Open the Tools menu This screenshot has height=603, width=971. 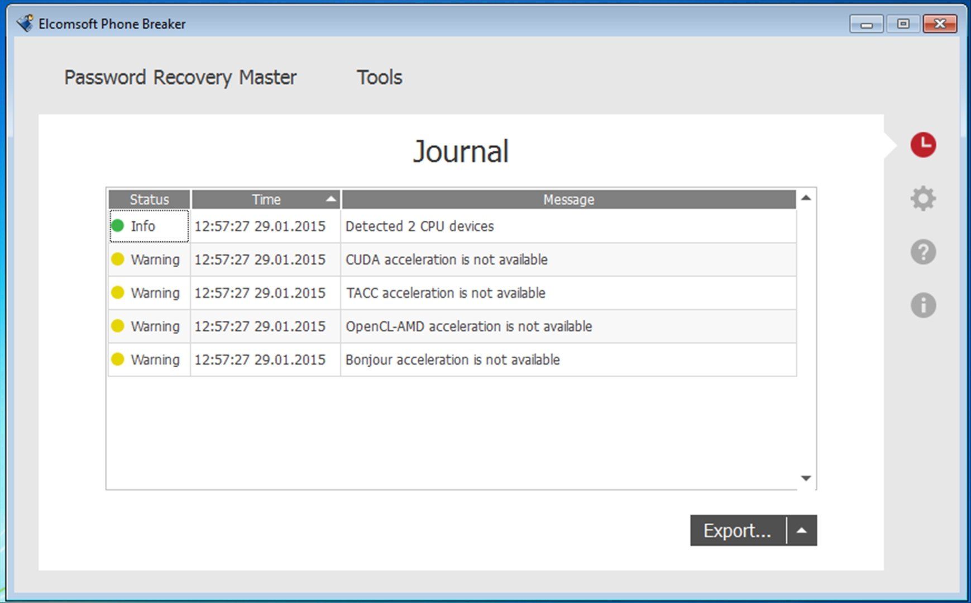(x=380, y=77)
